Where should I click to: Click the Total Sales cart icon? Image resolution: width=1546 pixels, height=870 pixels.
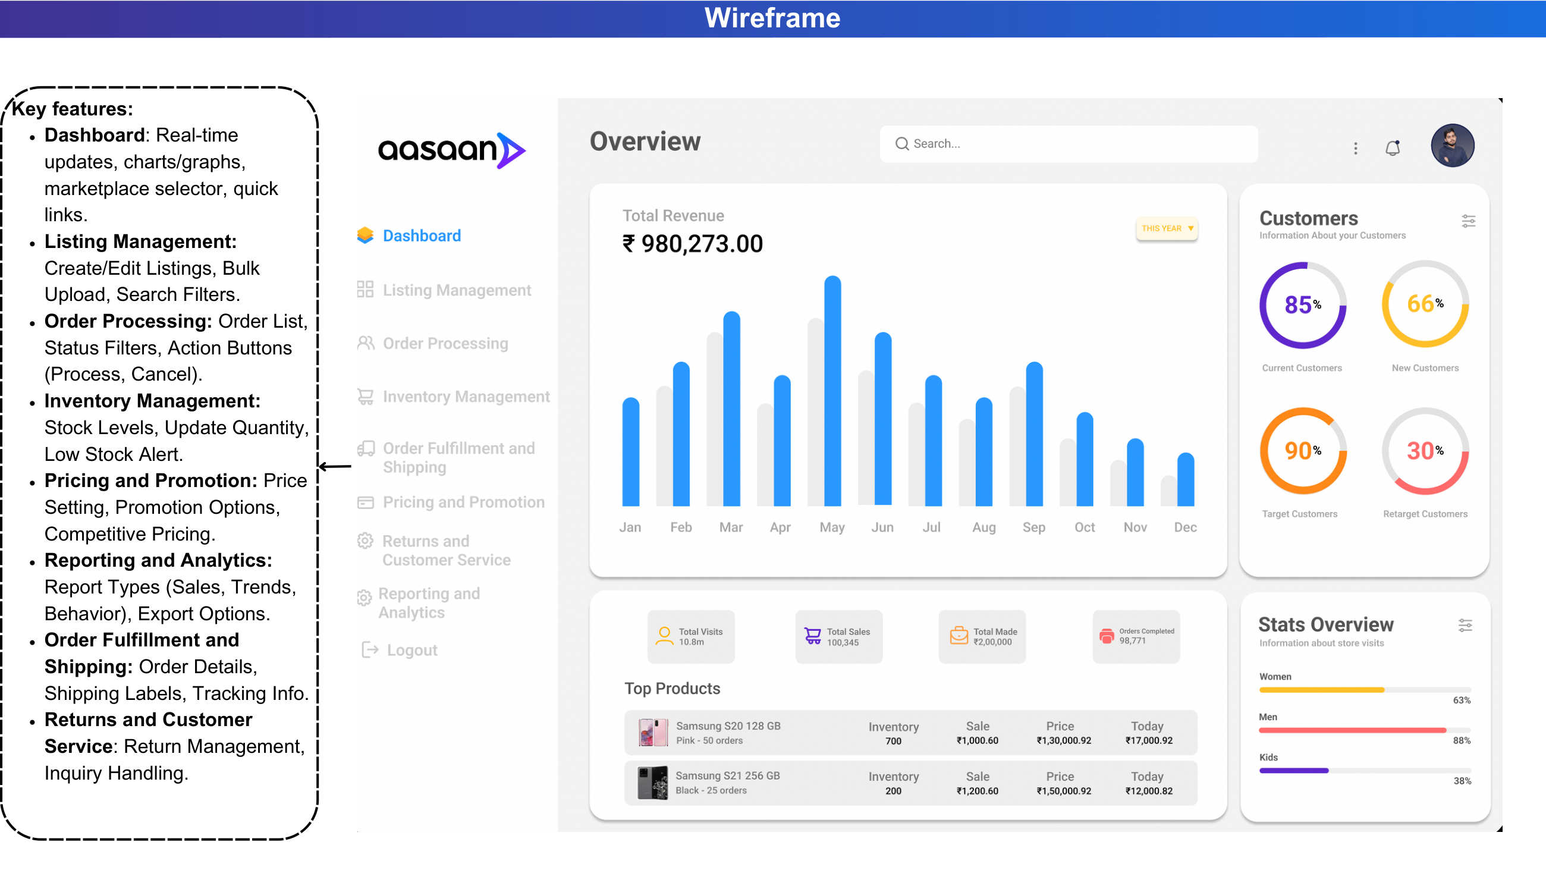click(x=813, y=636)
